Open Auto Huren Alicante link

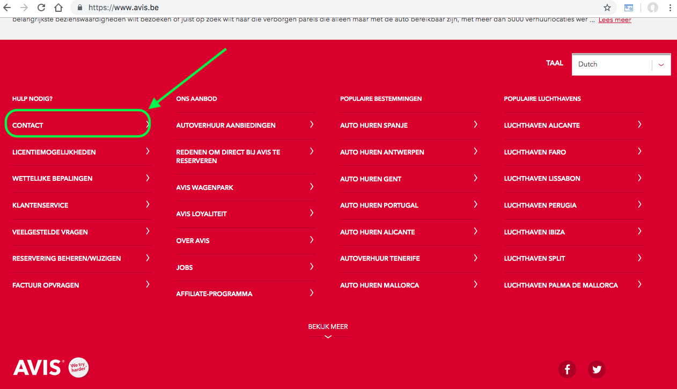378,232
